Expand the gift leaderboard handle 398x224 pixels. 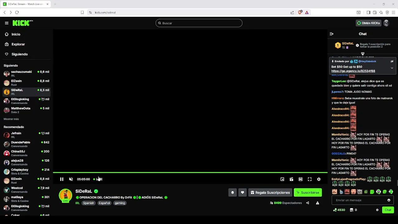[363, 54]
